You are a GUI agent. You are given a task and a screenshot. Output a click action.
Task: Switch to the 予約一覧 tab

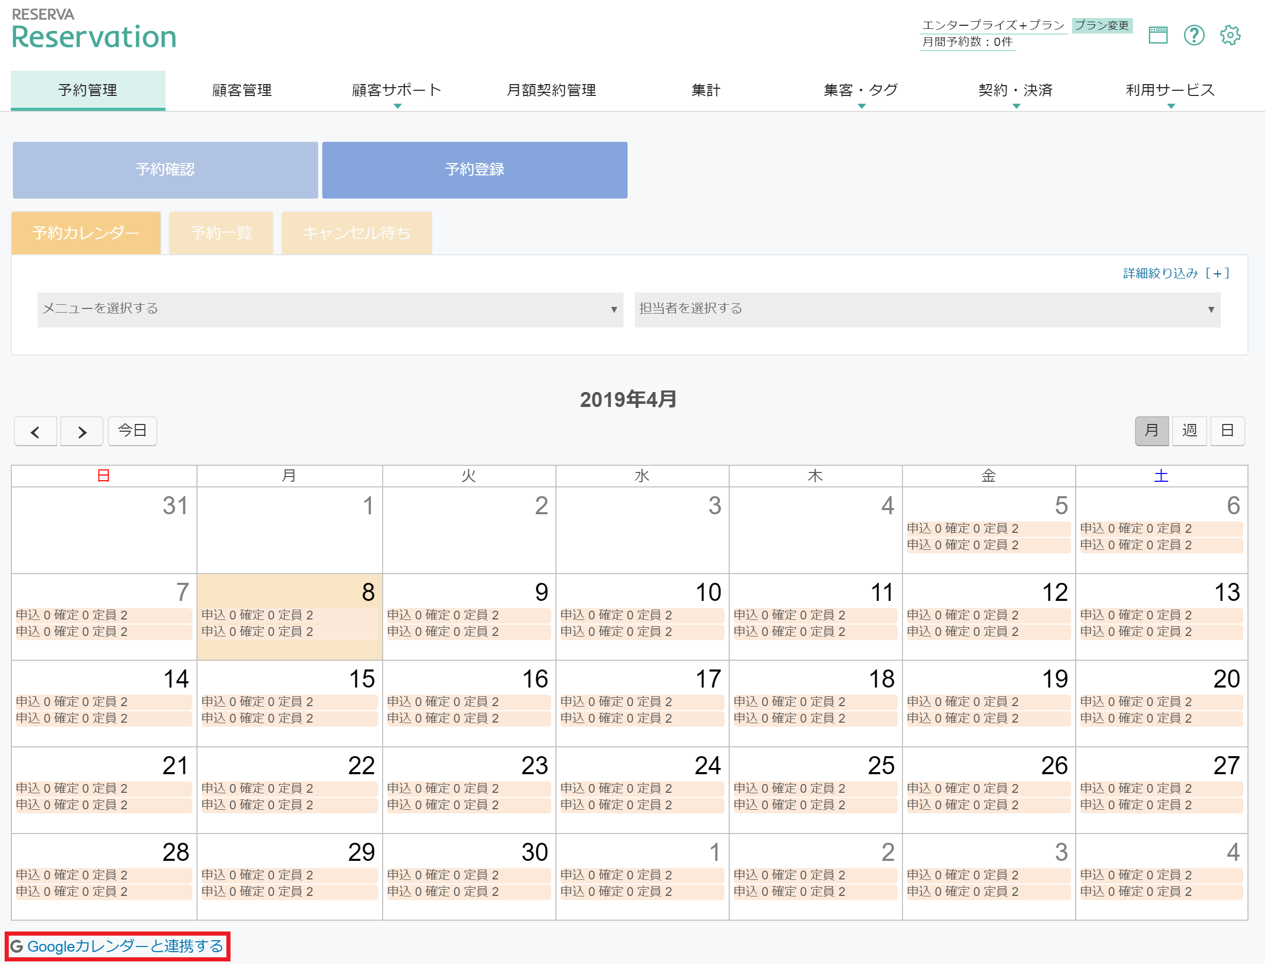pyautogui.click(x=221, y=233)
